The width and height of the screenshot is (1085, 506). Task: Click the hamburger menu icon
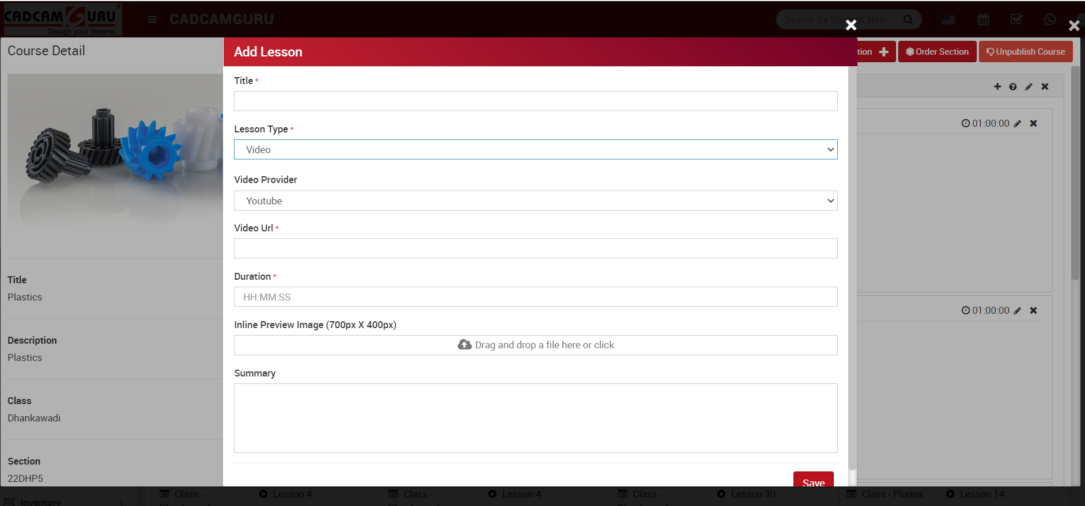[152, 20]
